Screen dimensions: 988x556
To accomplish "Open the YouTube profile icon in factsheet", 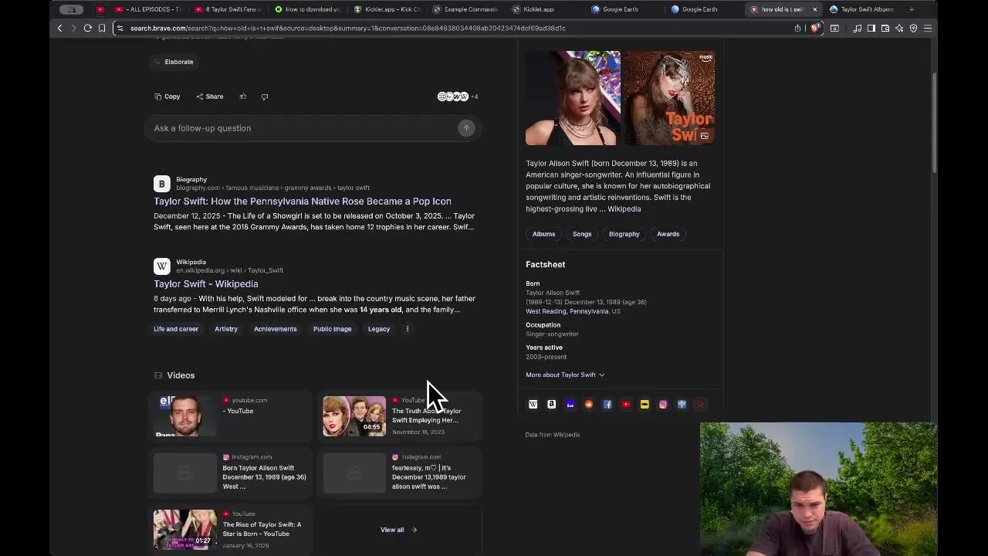I will pyautogui.click(x=626, y=404).
